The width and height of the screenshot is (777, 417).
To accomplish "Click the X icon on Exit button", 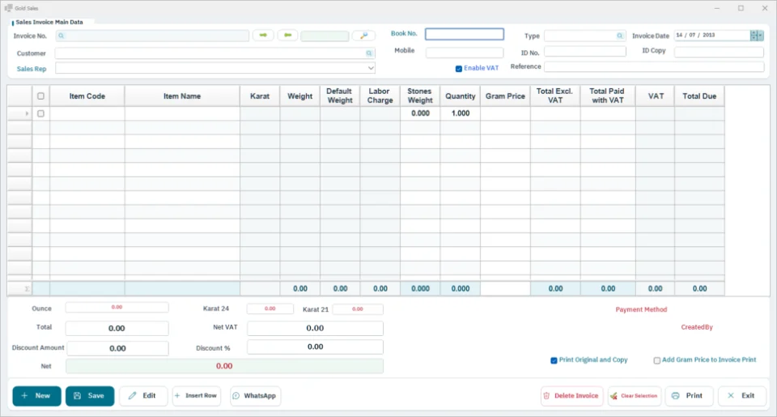I will [730, 396].
